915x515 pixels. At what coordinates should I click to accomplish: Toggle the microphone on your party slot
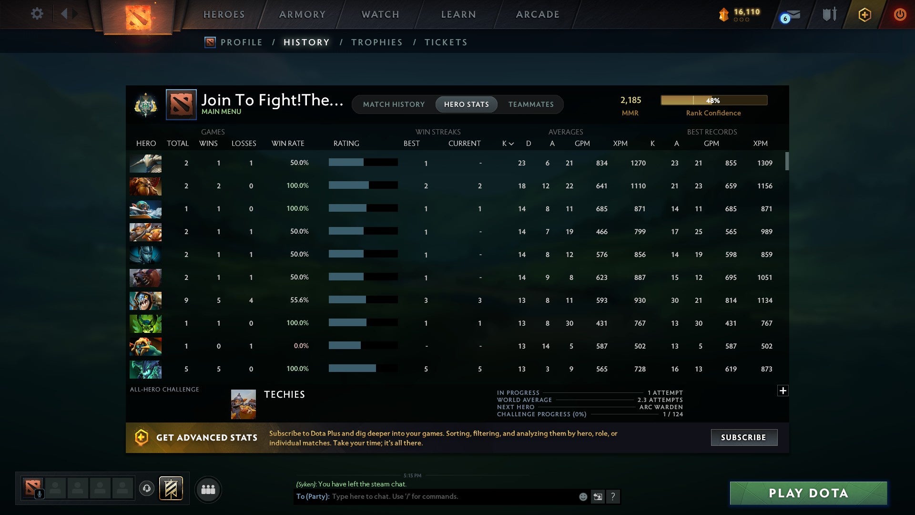(40, 494)
